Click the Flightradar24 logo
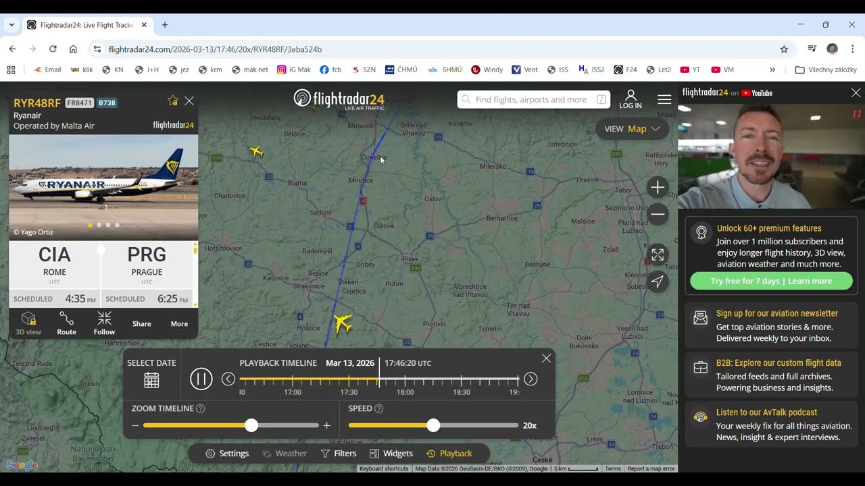The image size is (865, 486). click(x=339, y=99)
